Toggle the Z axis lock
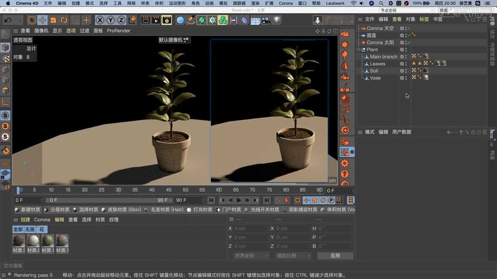Viewport: 497px width, 279px height. tap(121, 20)
